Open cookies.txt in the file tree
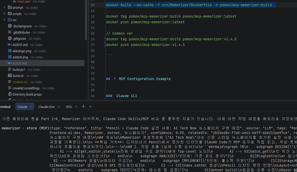The height and width of the screenshot is (172, 297). tap(20, 82)
